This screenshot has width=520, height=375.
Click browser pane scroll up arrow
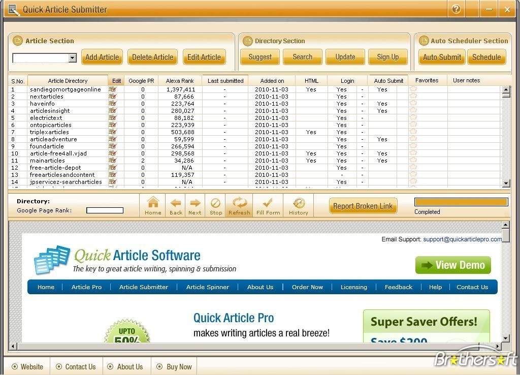pyautogui.click(x=505, y=225)
